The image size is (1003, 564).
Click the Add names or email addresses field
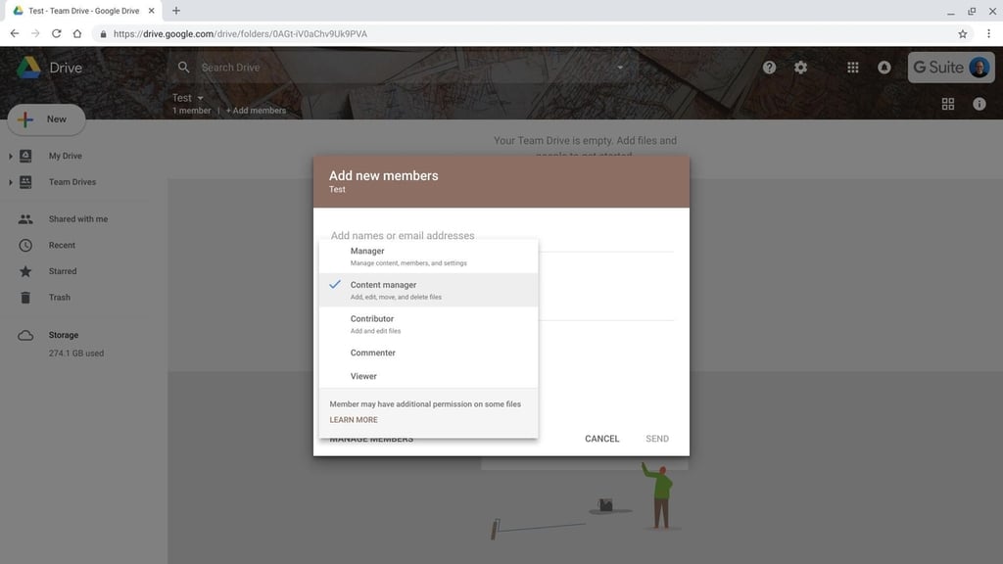click(x=501, y=235)
